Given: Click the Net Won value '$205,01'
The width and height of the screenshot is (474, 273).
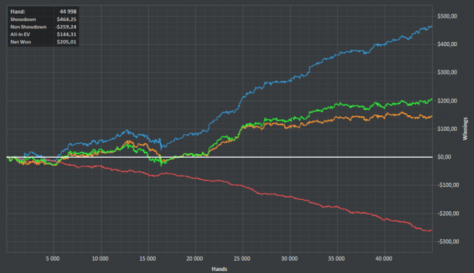Looking at the screenshot, I should click(66, 42).
